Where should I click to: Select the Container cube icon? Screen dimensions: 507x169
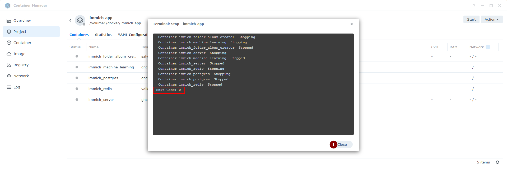pyautogui.click(x=9, y=43)
